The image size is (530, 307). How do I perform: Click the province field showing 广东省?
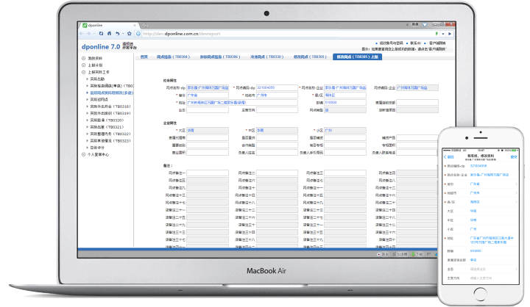click(208, 95)
